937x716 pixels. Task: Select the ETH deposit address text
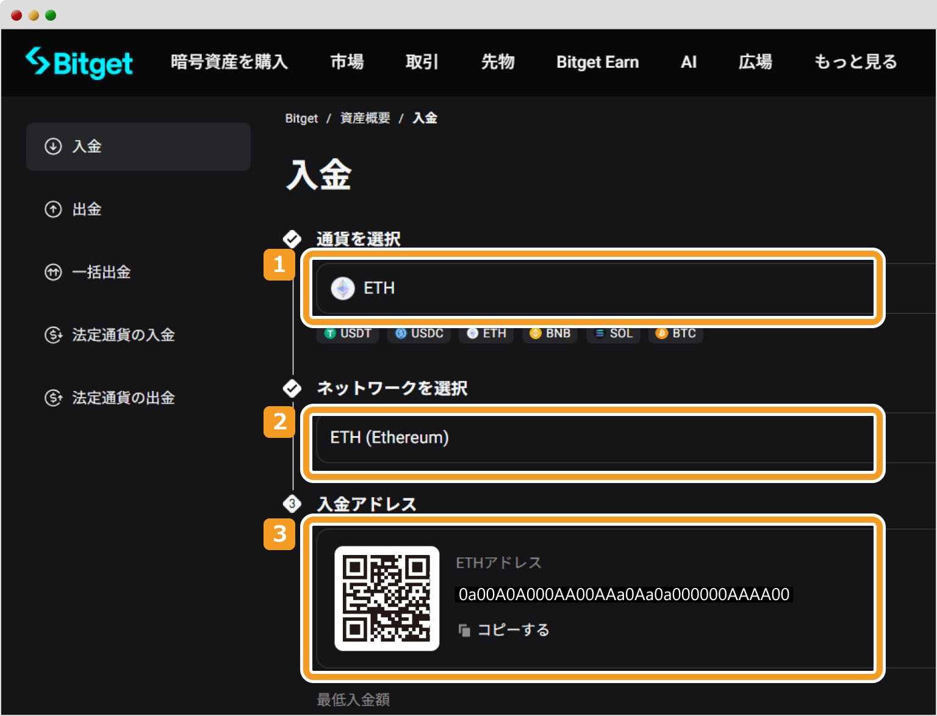click(623, 595)
